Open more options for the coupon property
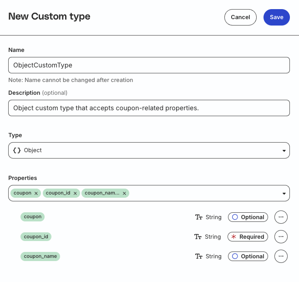This screenshot has width=299, height=282. click(x=281, y=217)
